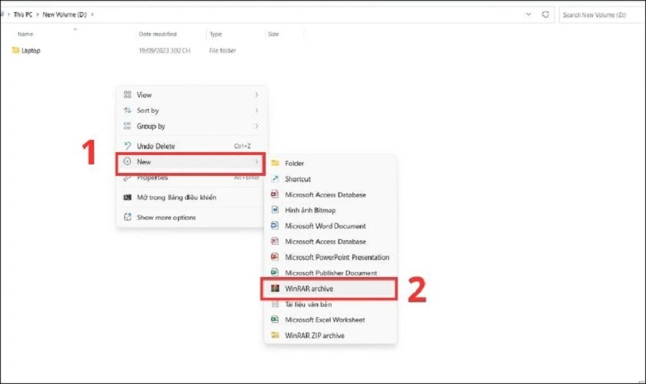This screenshot has width=646, height=384.
Task: Create a Tài liệu văn bản file
Action: tap(330, 304)
